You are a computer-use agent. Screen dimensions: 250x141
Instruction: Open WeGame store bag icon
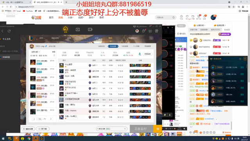(78, 29)
